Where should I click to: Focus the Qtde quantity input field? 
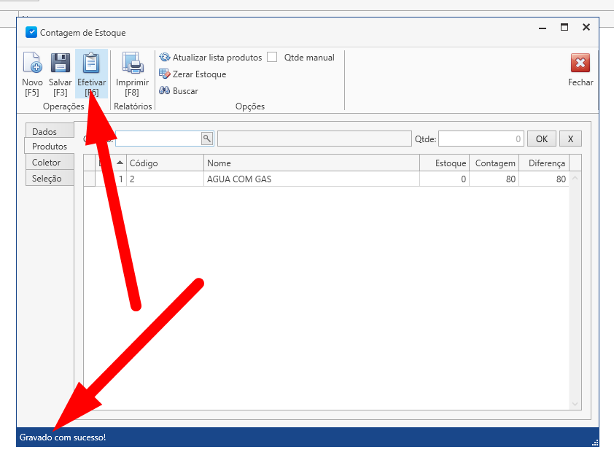[481, 139]
